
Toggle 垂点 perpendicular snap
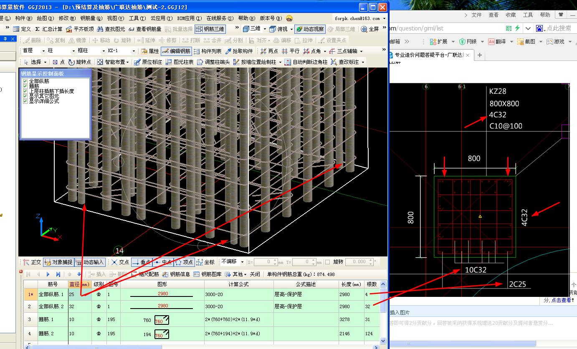tap(141, 262)
